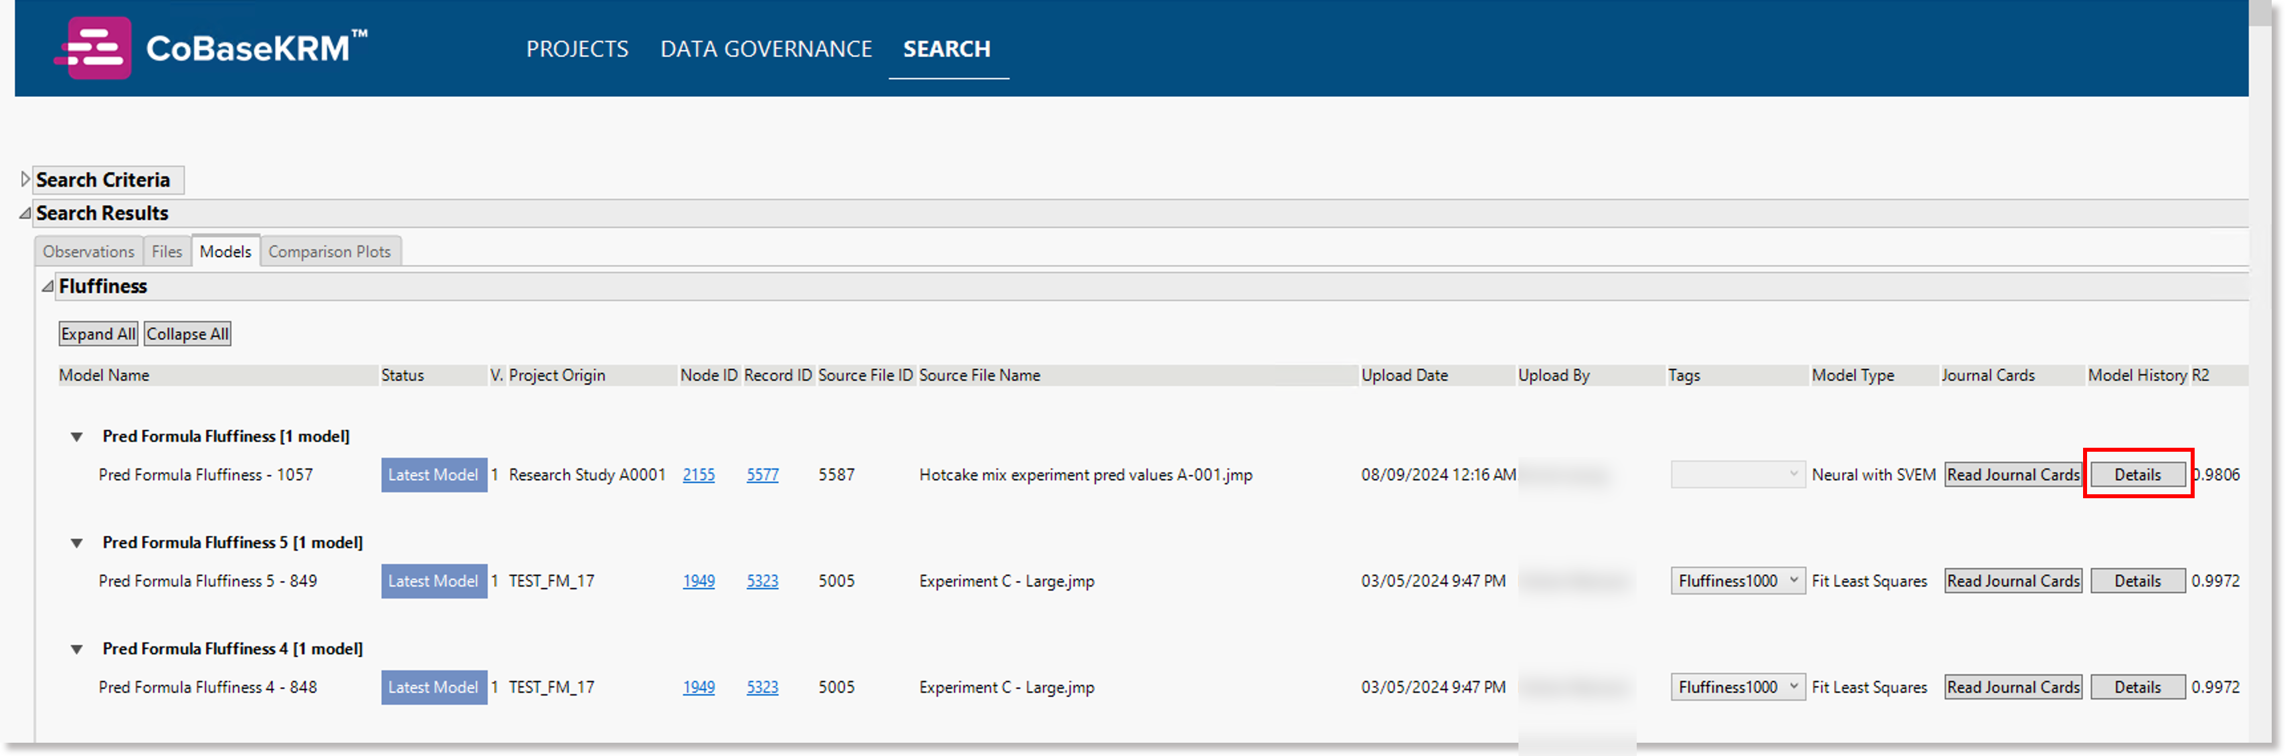Expand the Search Criteria section
This screenshot has width=2285, height=756.
25,179
